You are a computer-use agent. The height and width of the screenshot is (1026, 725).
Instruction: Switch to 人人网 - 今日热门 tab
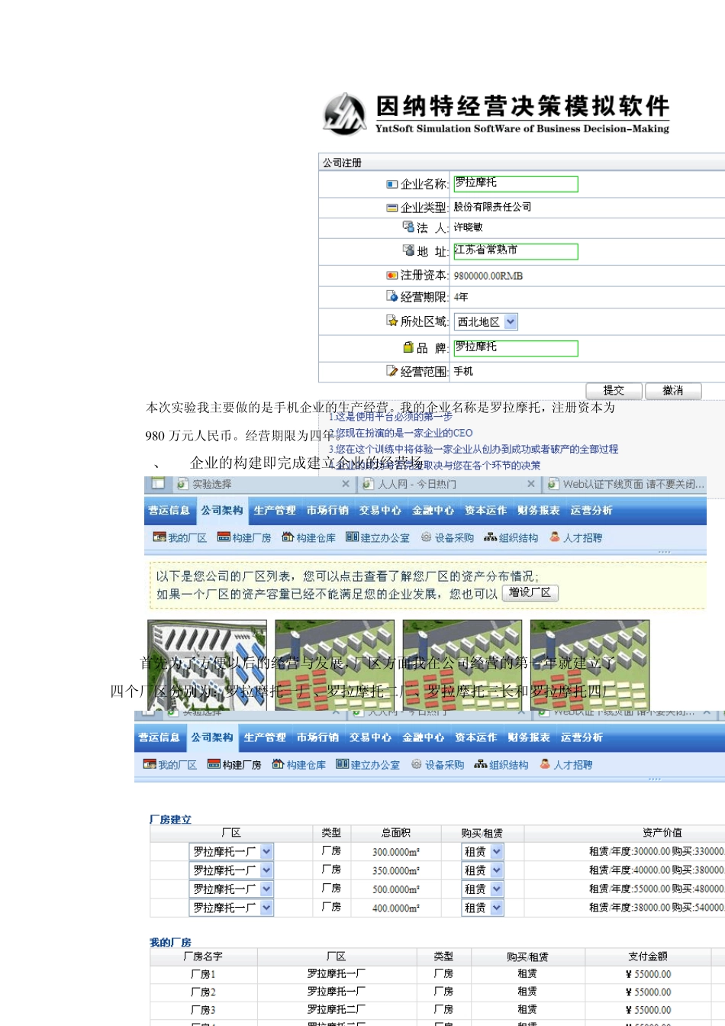pos(449,484)
